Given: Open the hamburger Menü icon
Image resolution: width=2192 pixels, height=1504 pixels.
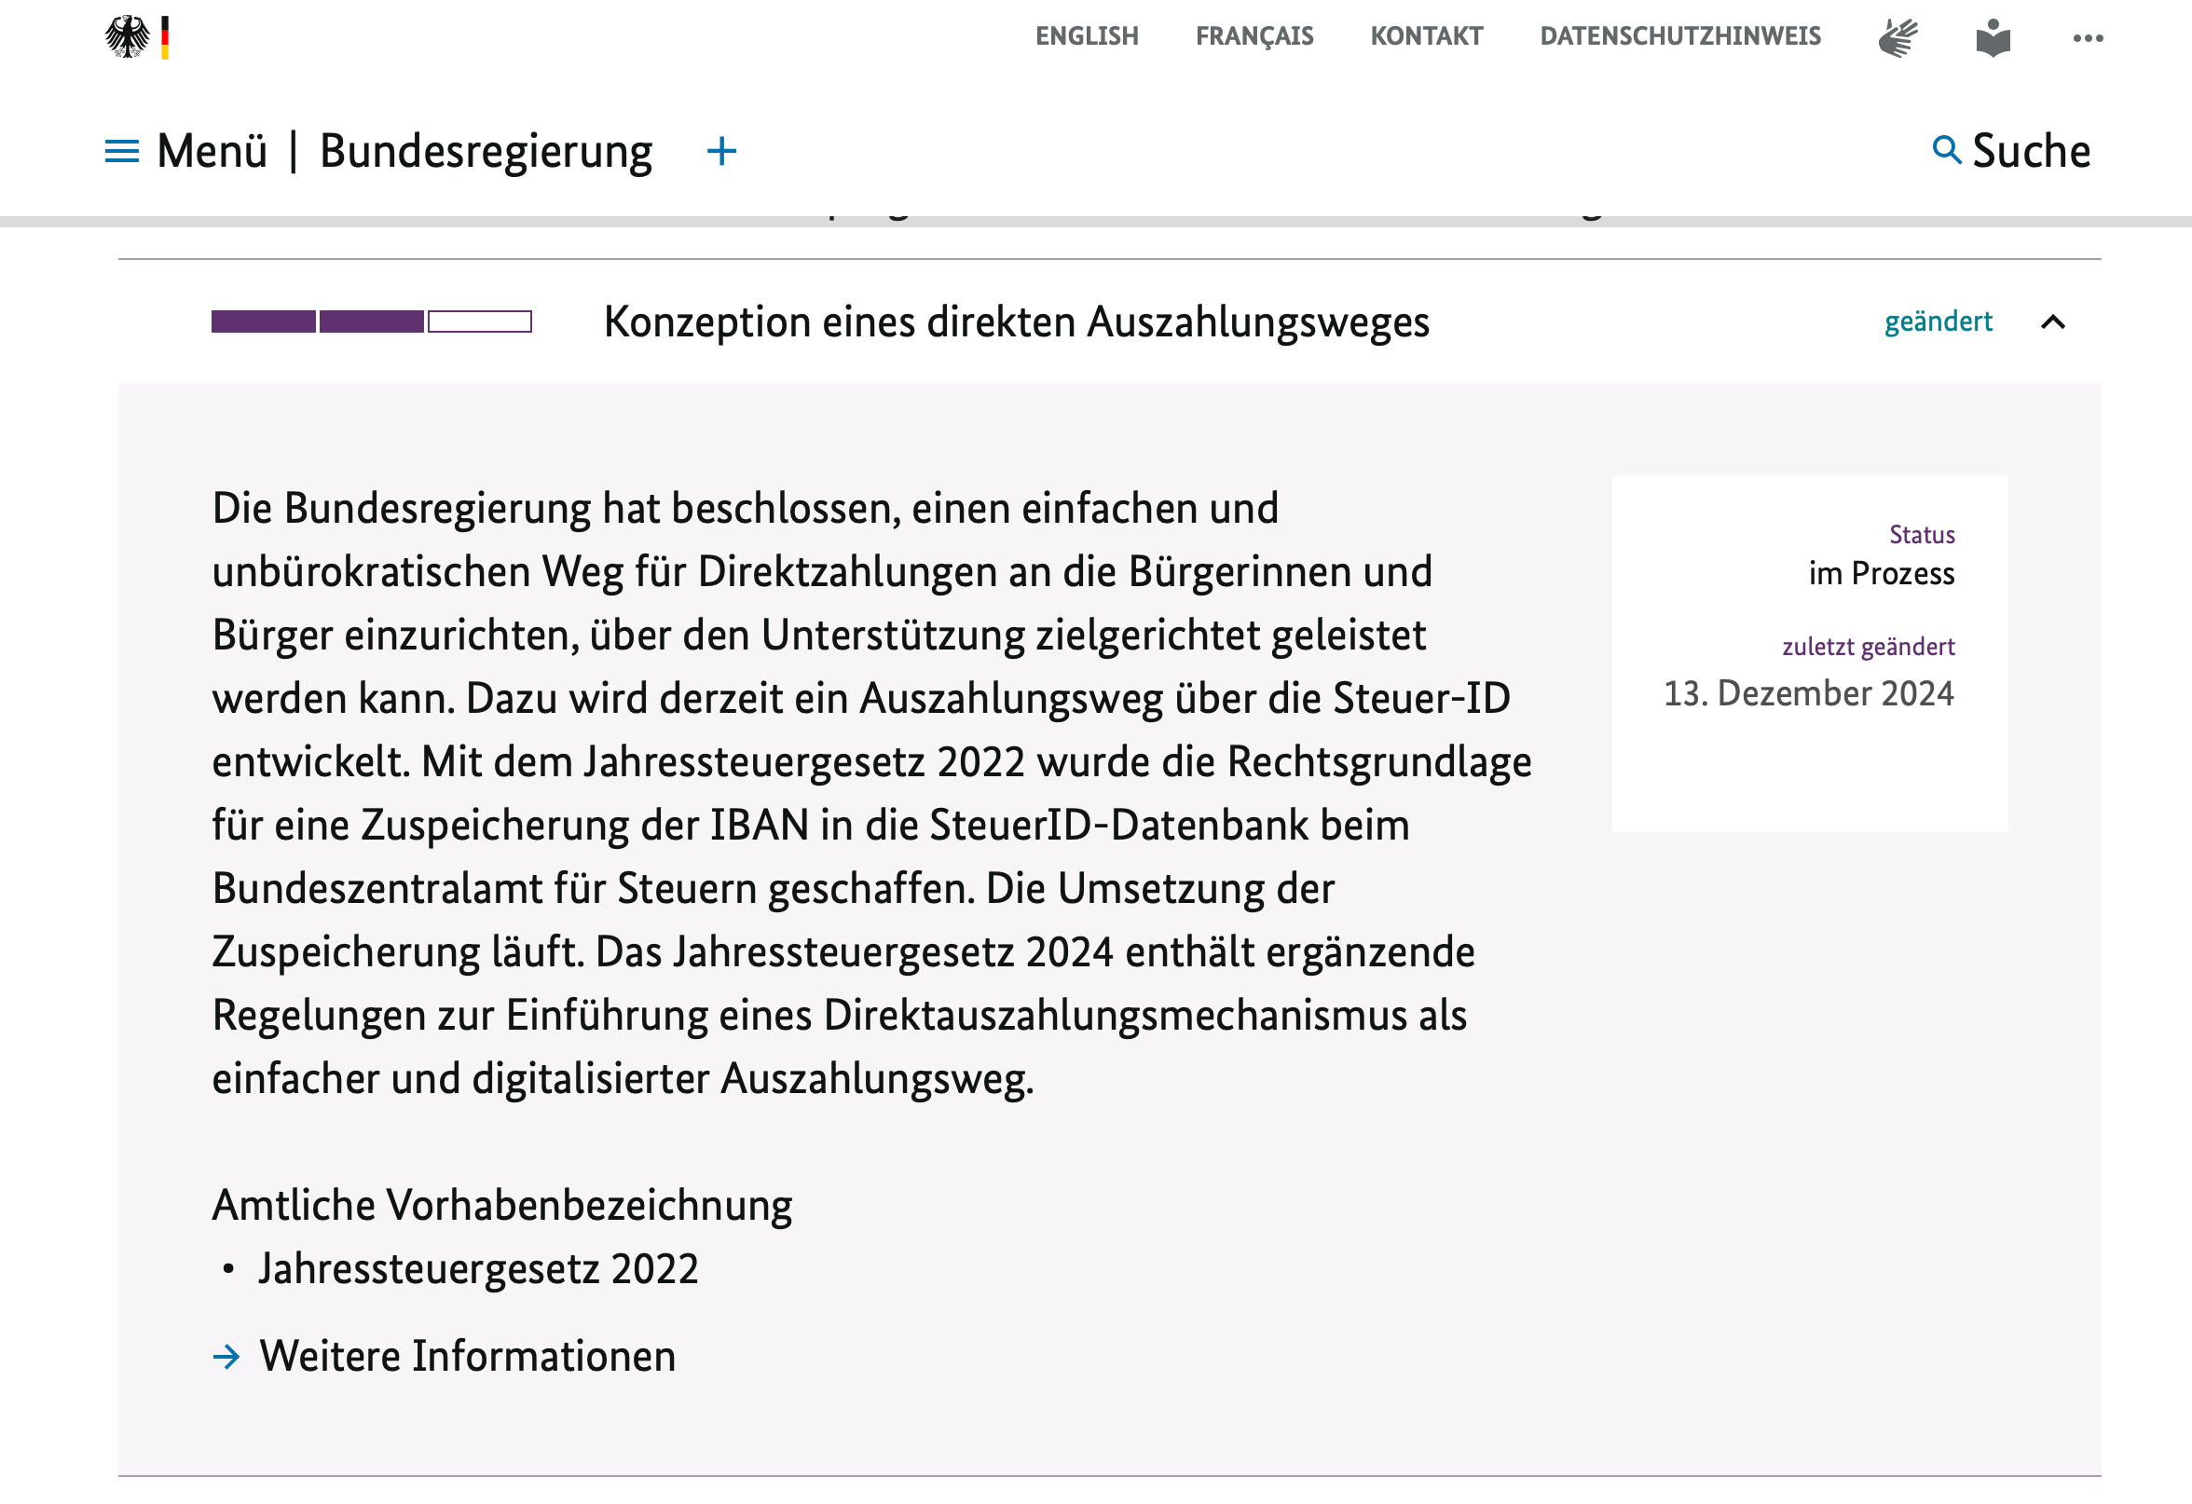Looking at the screenshot, I should [122, 151].
